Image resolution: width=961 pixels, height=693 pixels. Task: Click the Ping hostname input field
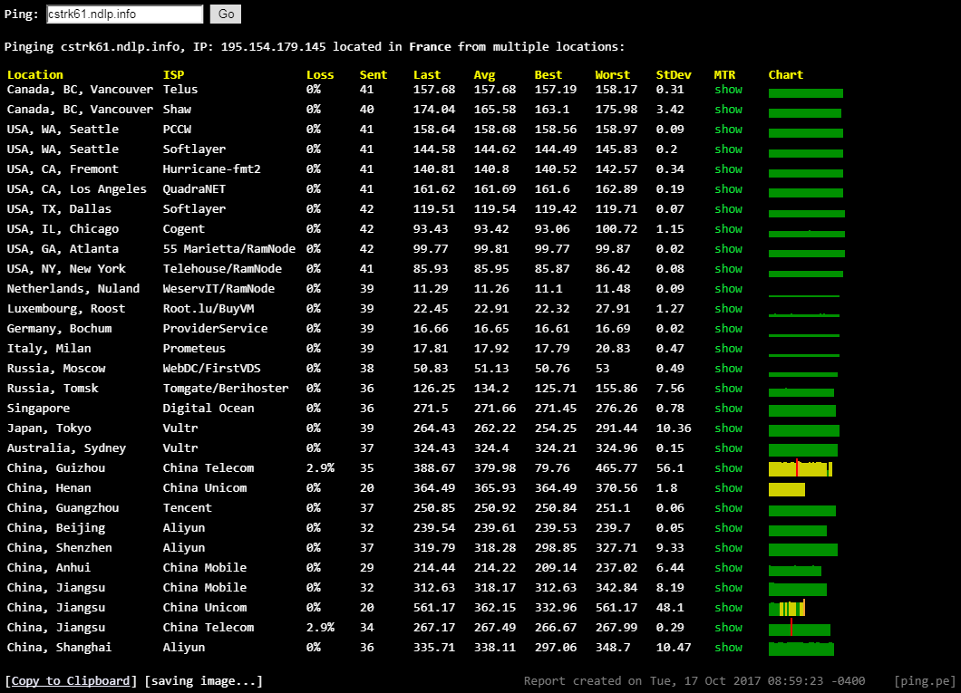124,14
